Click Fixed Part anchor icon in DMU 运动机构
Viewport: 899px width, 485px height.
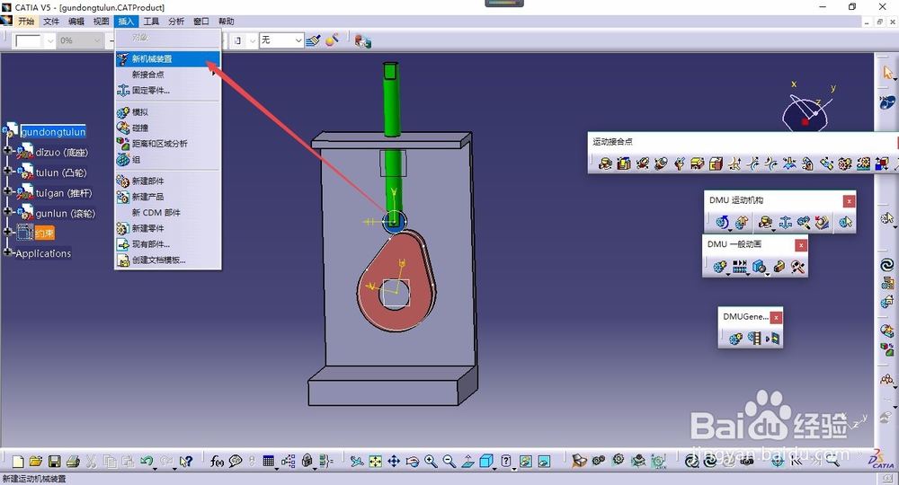pos(786,222)
